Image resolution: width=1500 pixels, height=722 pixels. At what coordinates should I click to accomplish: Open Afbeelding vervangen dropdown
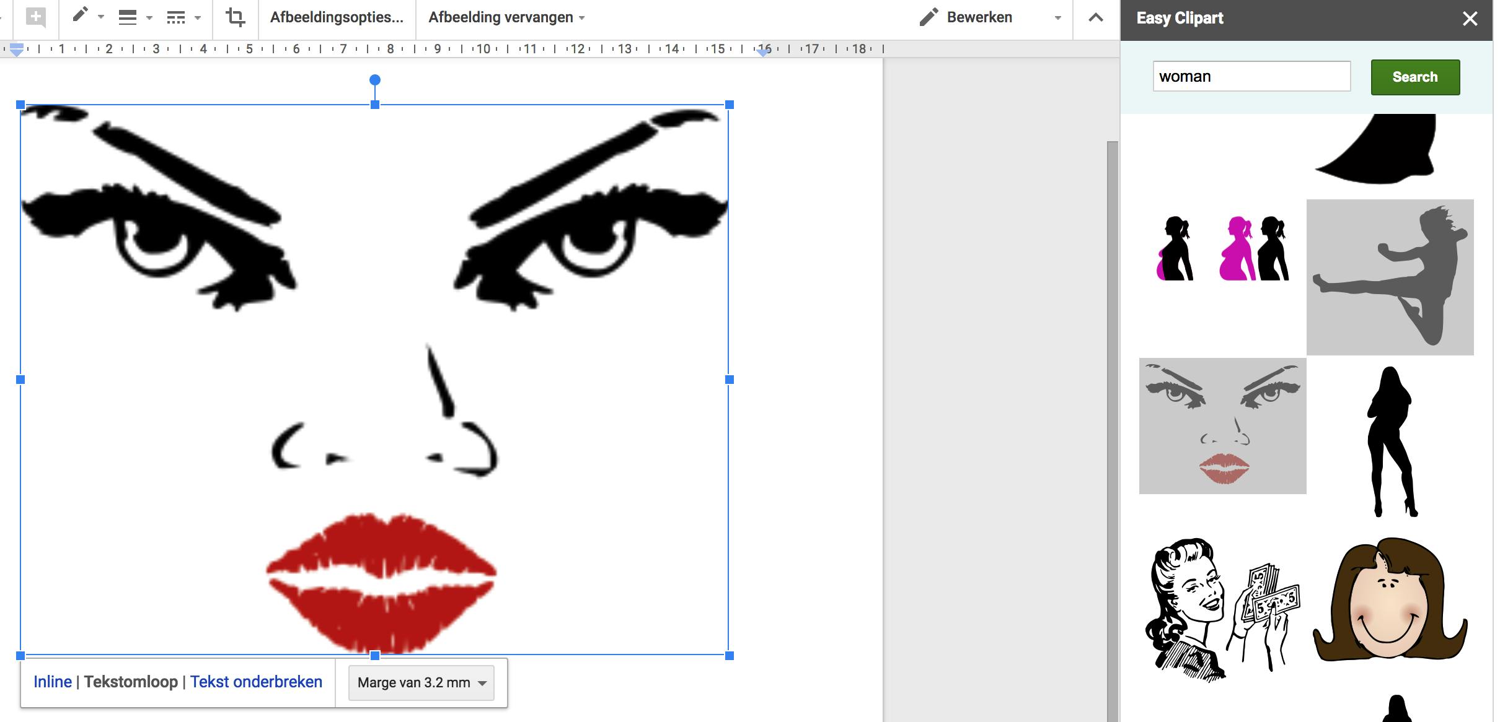coord(506,17)
